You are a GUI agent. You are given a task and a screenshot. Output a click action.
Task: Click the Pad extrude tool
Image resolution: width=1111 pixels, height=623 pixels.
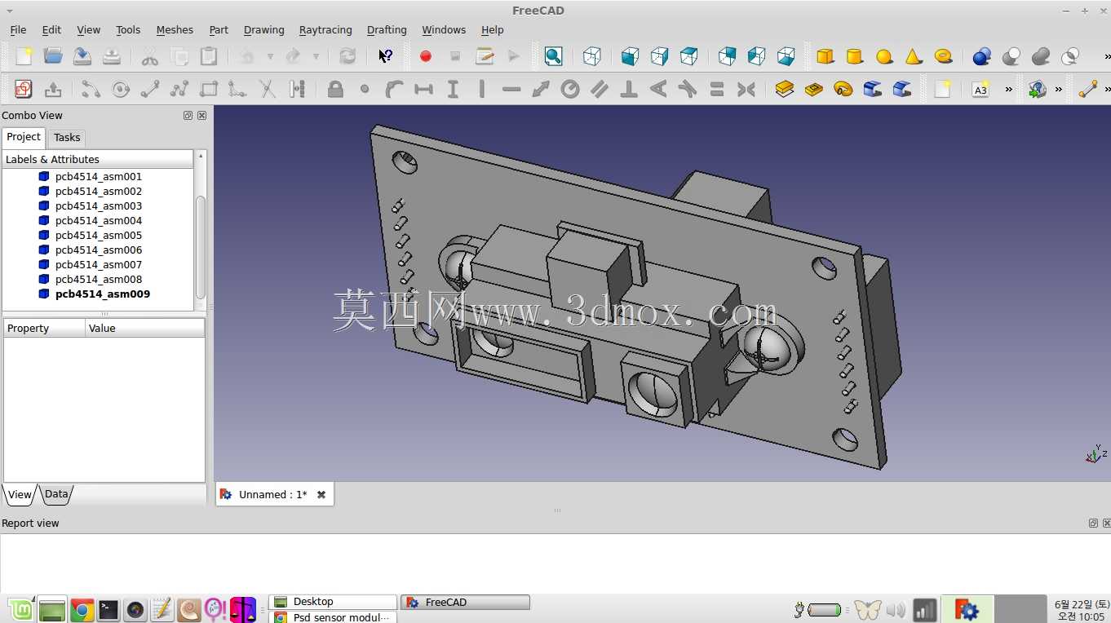785,89
